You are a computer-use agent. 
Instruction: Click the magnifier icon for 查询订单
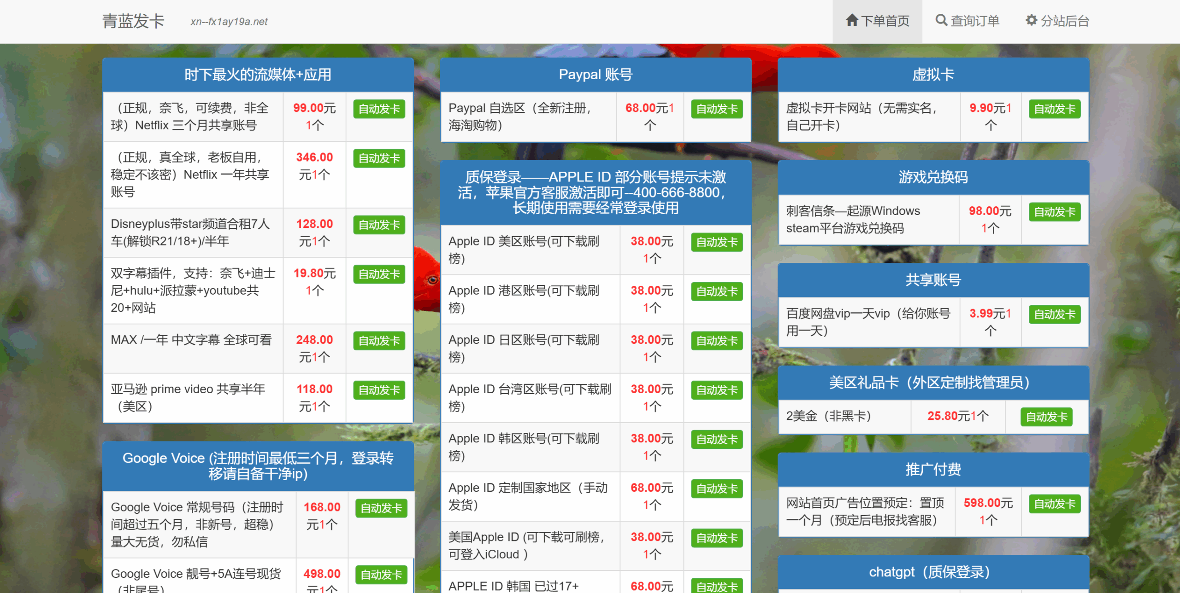pos(941,21)
